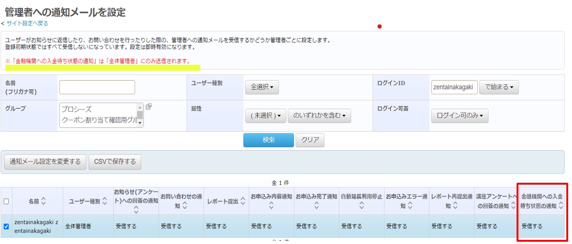Screen dimensions: 572x244
Task: Open the (未選択) attribute dropdown
Action: (266, 116)
